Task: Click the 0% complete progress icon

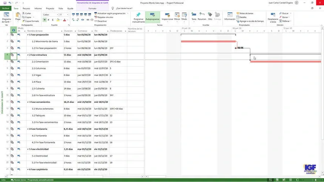Action: pos(73,14)
